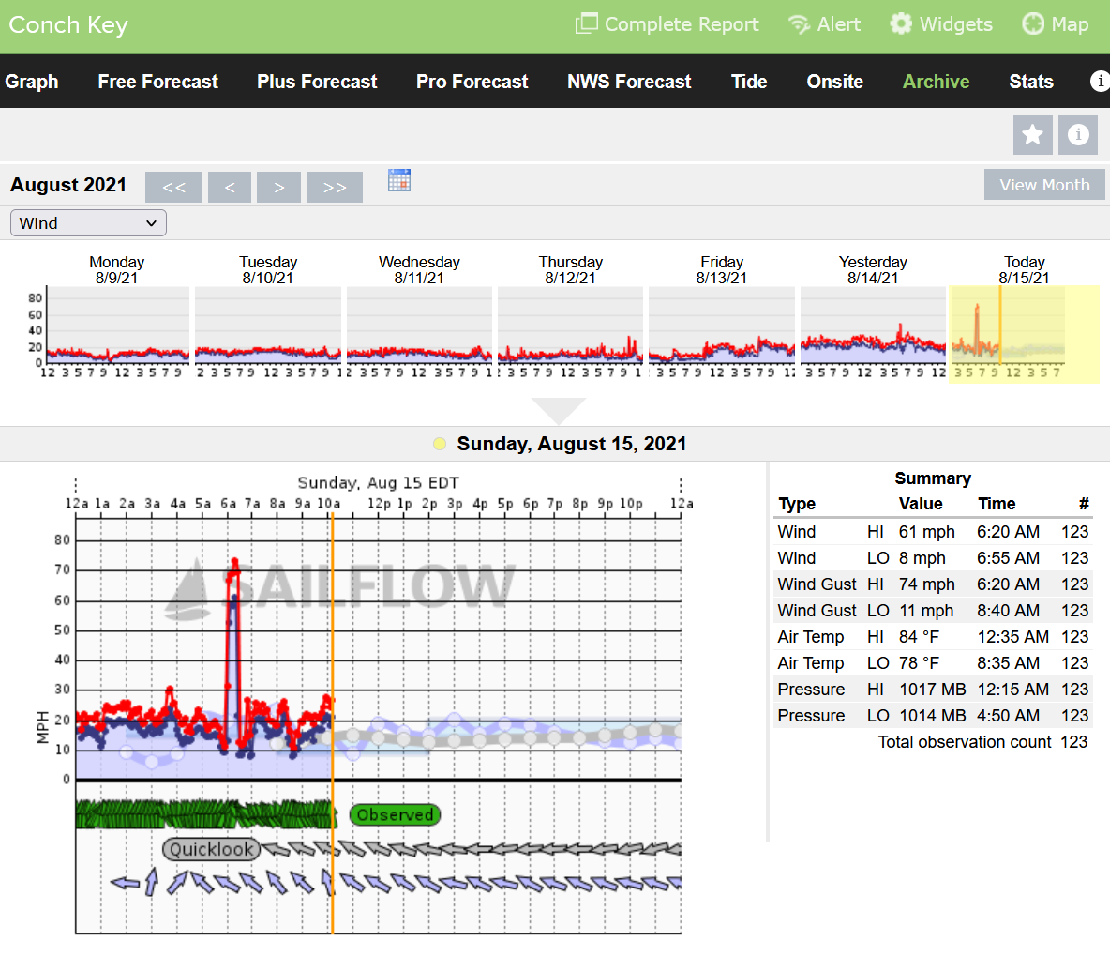
Task: Click the Conch Key station title
Action: click(x=67, y=24)
